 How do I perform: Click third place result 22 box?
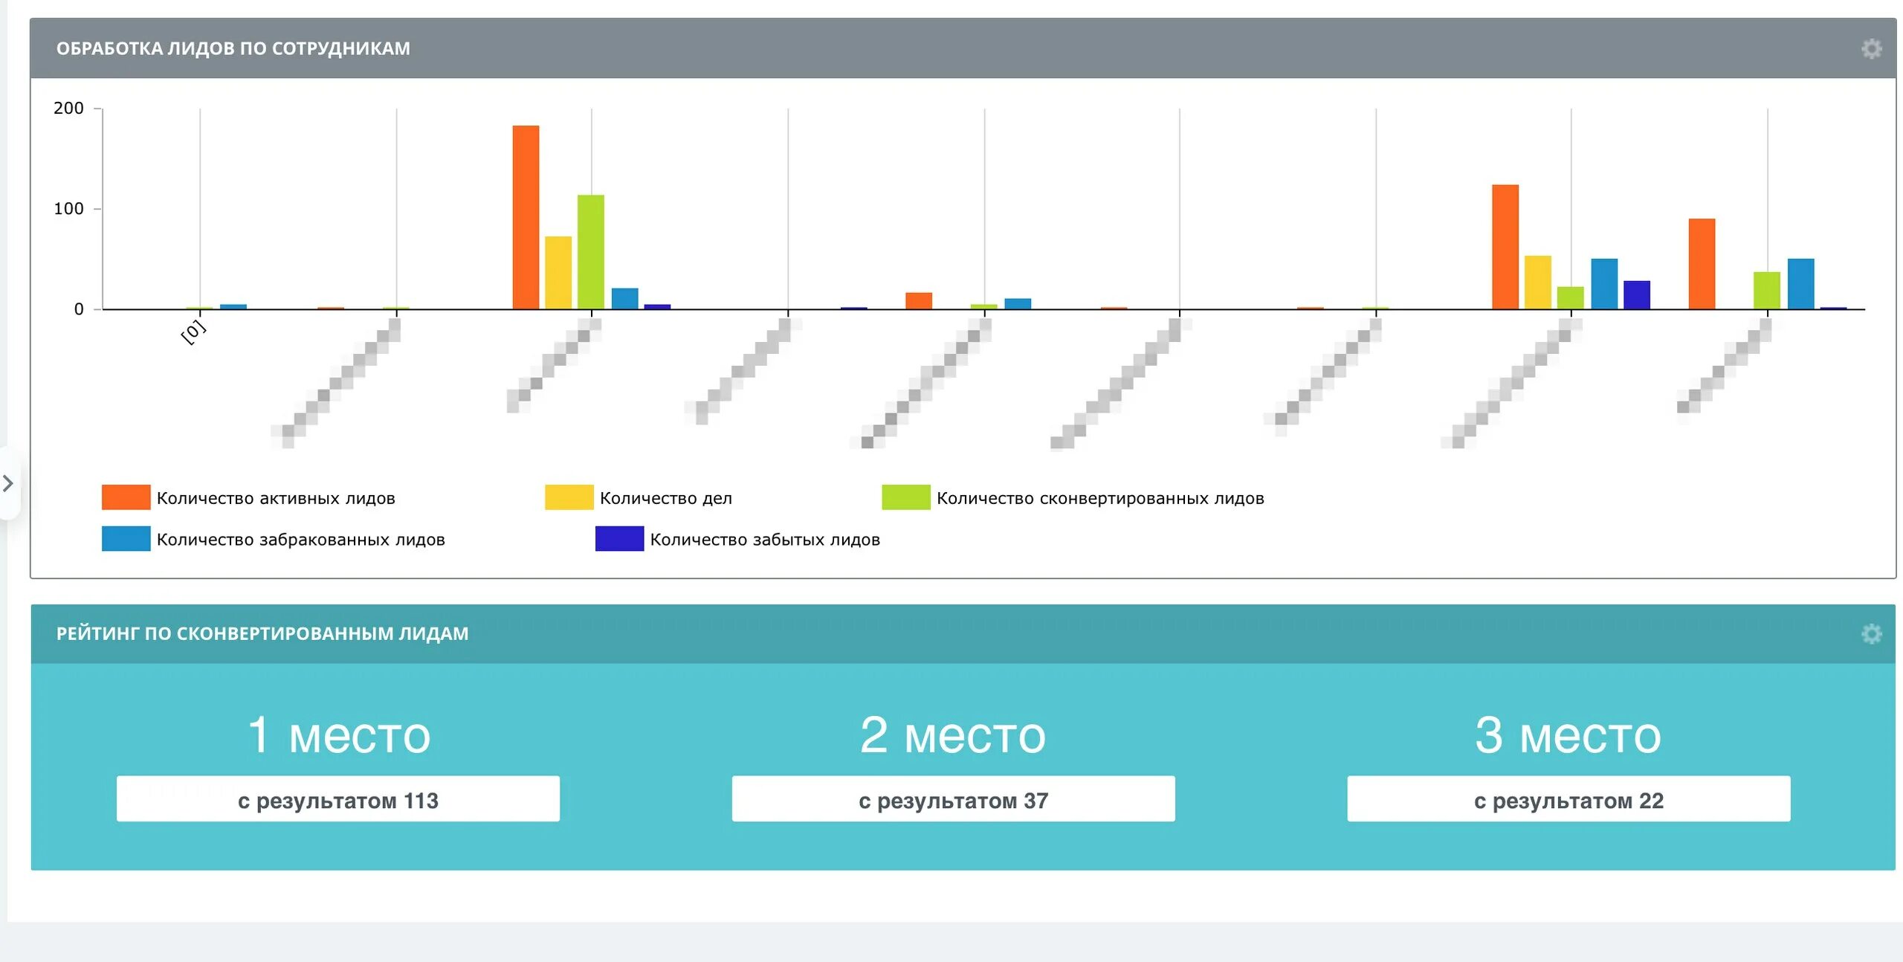click(x=1568, y=799)
